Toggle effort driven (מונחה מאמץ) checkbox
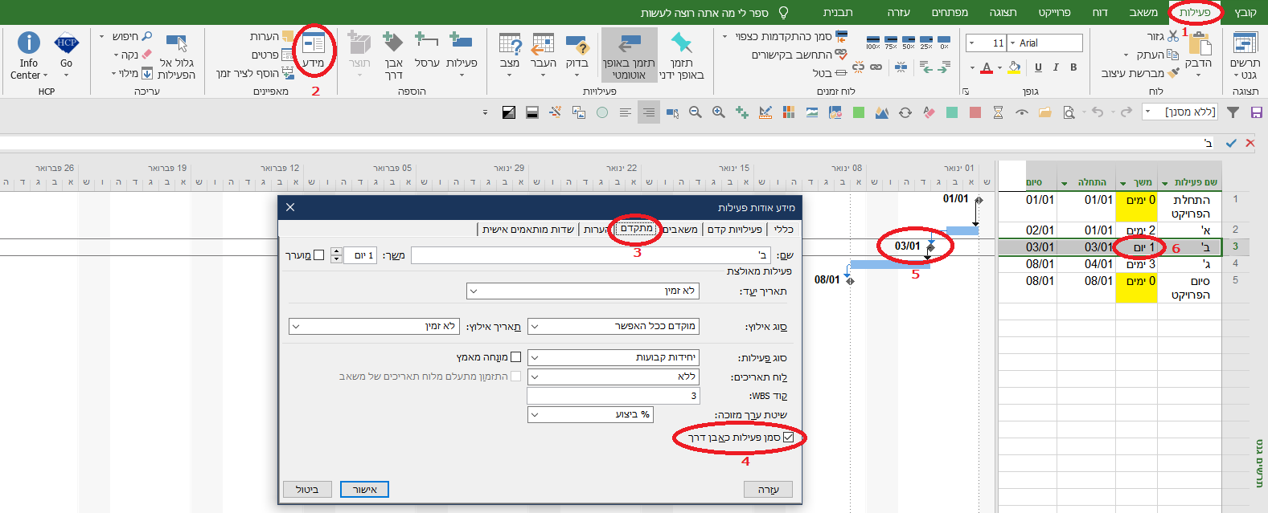This screenshot has height=513, width=1268. (516, 357)
